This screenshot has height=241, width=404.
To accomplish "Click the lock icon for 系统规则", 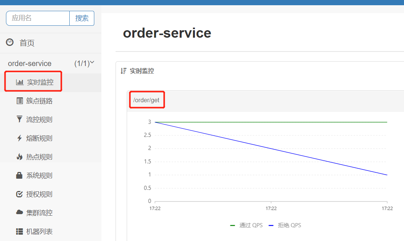I will (x=19, y=175).
